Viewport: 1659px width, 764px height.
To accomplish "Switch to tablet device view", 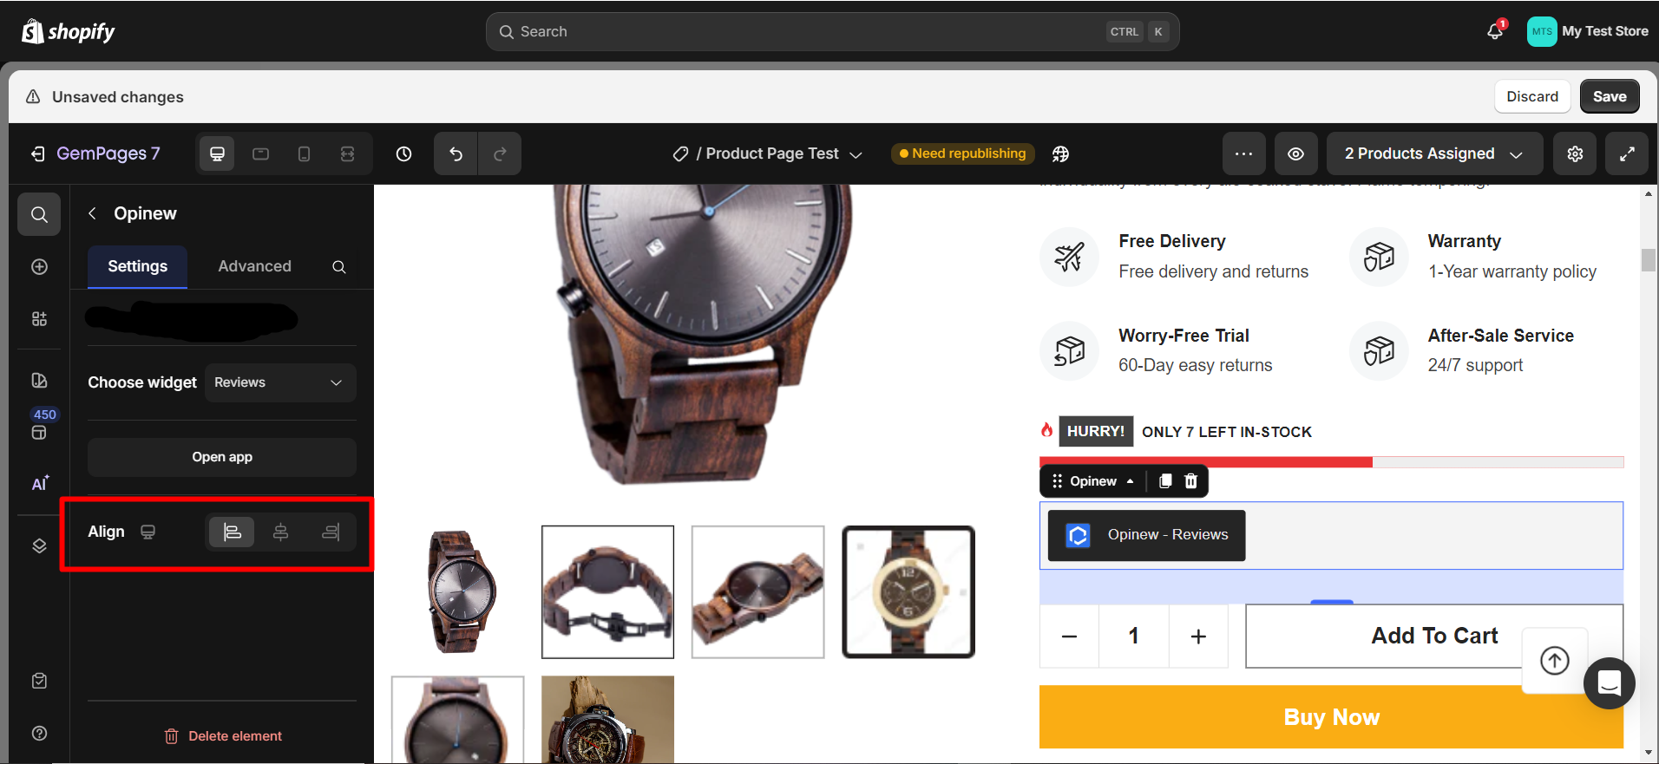I will (x=260, y=153).
